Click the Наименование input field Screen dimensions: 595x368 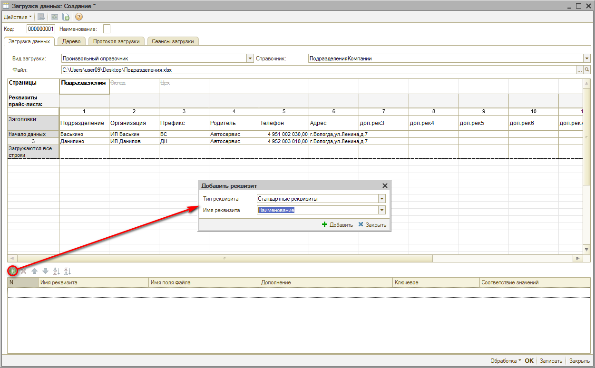107,29
